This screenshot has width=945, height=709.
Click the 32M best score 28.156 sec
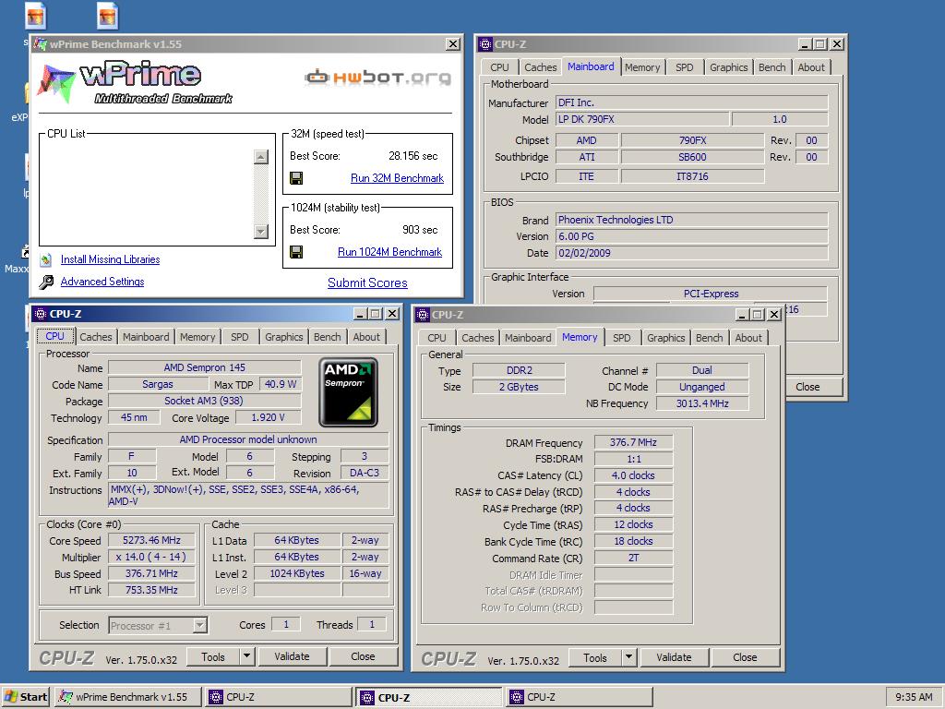point(413,155)
